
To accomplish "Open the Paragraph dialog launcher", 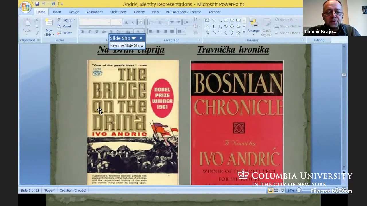I will click(199, 40).
